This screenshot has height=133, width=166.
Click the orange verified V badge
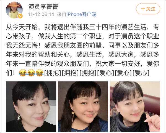20,16
